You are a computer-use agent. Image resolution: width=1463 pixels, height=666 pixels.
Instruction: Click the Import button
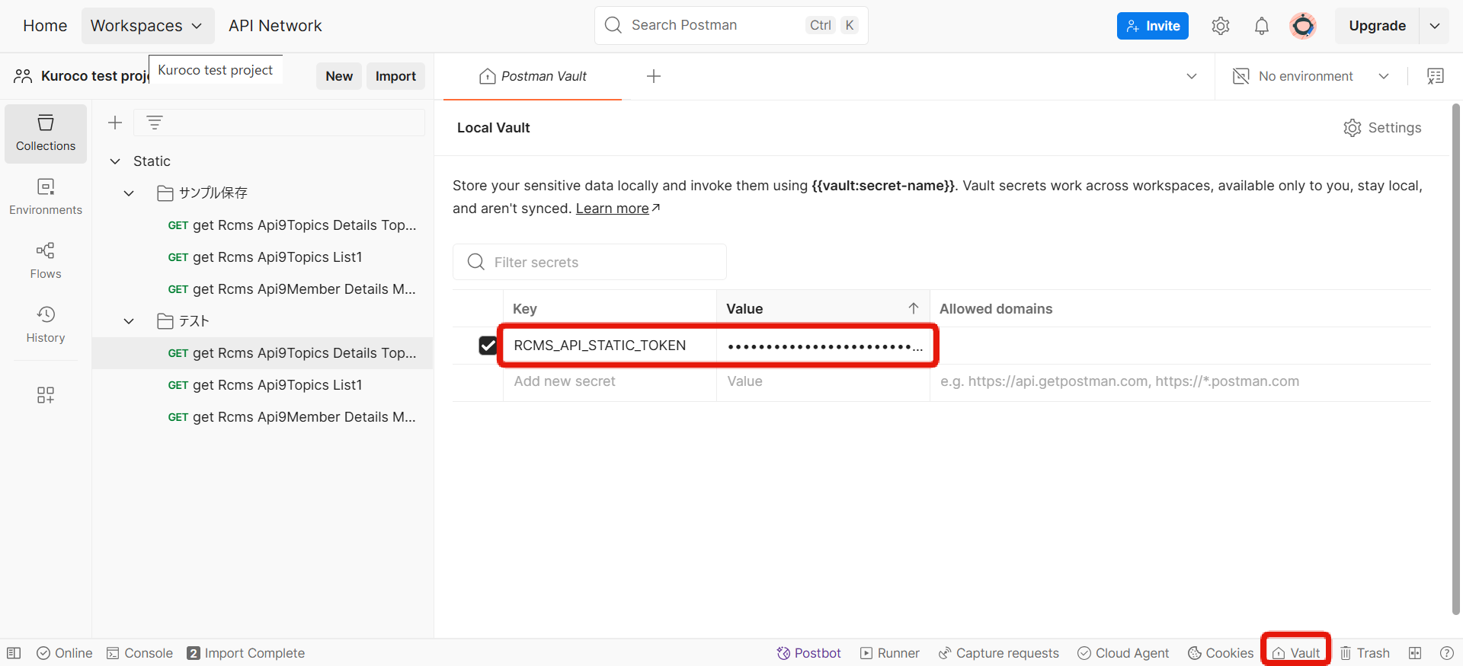pos(395,76)
